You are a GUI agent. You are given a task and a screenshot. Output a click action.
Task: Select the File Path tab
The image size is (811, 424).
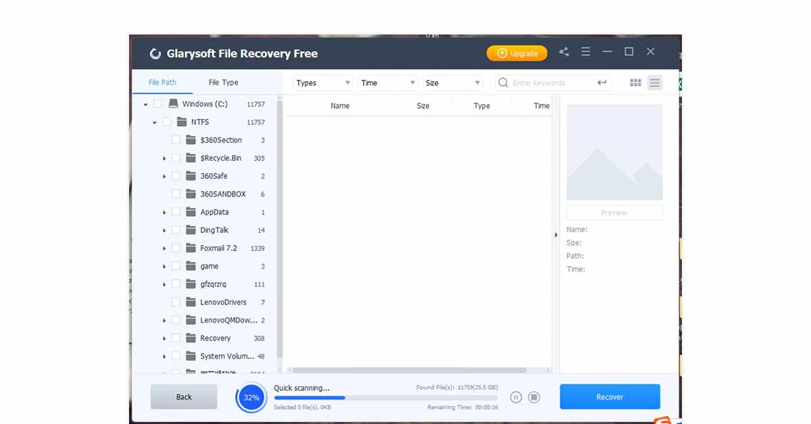162,82
